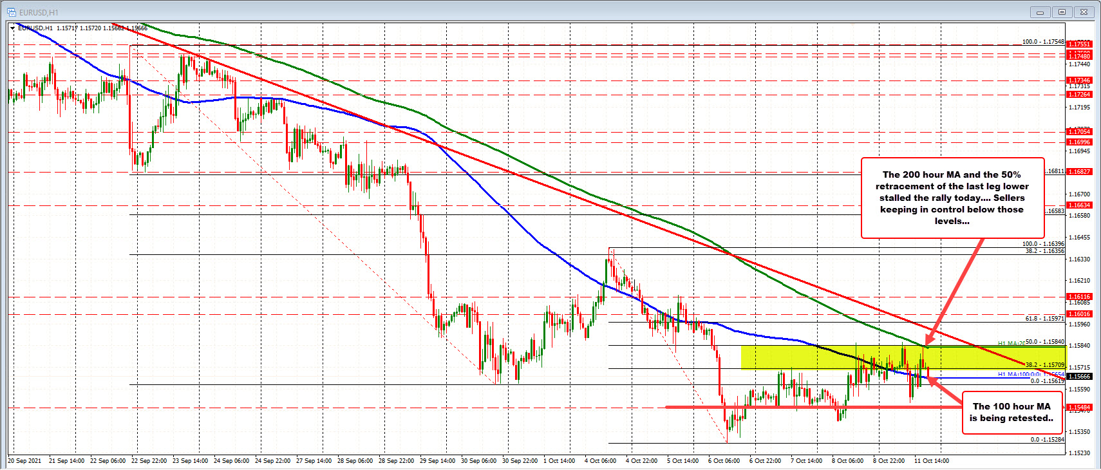Click the red 1.16016 price label
This screenshot has width=1101, height=470.
[1080, 314]
